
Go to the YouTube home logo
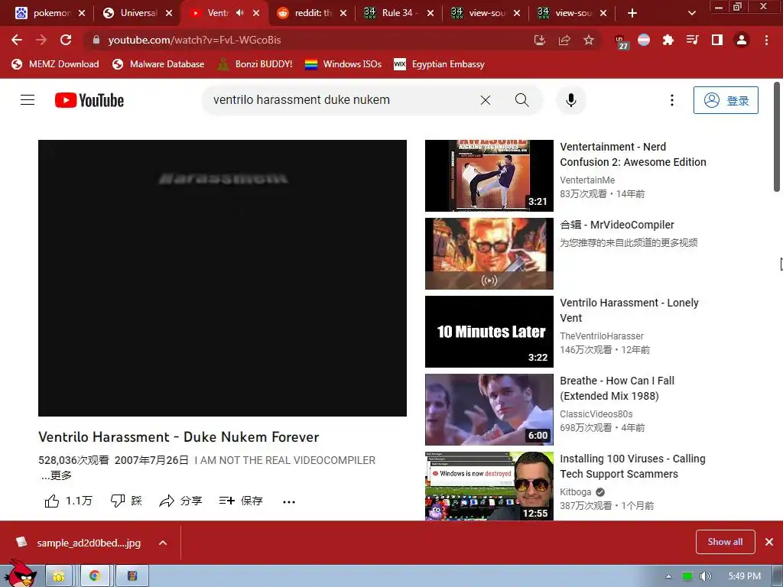[x=89, y=100]
